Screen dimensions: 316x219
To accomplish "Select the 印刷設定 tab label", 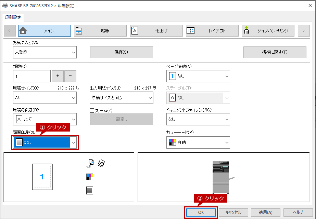I will tap(13, 17).
